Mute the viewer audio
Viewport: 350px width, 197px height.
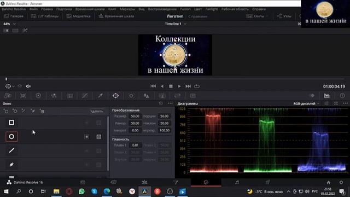point(28,86)
